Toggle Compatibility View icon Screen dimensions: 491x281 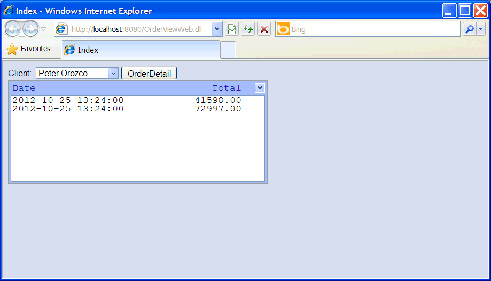pos(232,29)
